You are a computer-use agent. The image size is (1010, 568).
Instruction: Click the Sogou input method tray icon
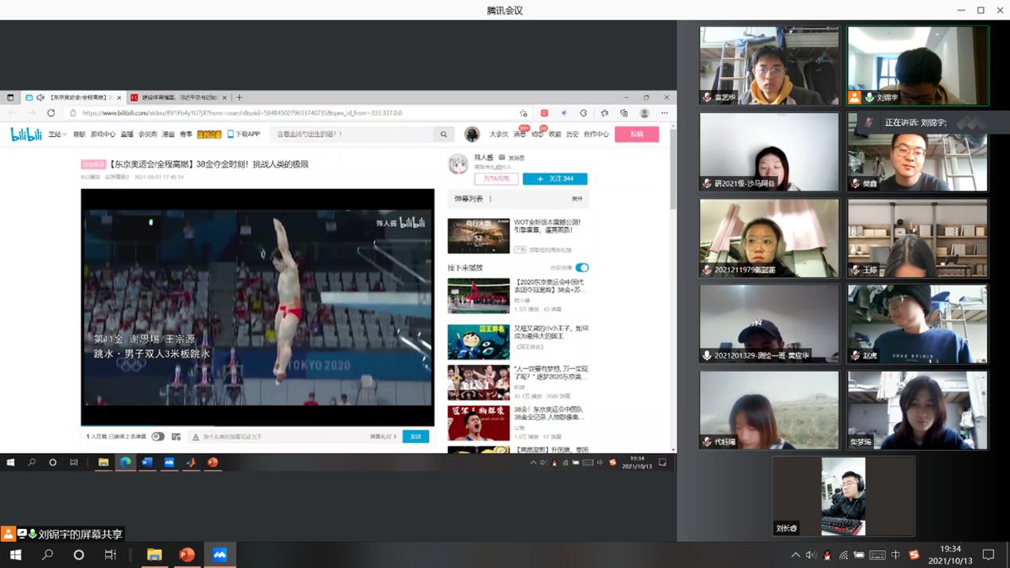tap(914, 554)
